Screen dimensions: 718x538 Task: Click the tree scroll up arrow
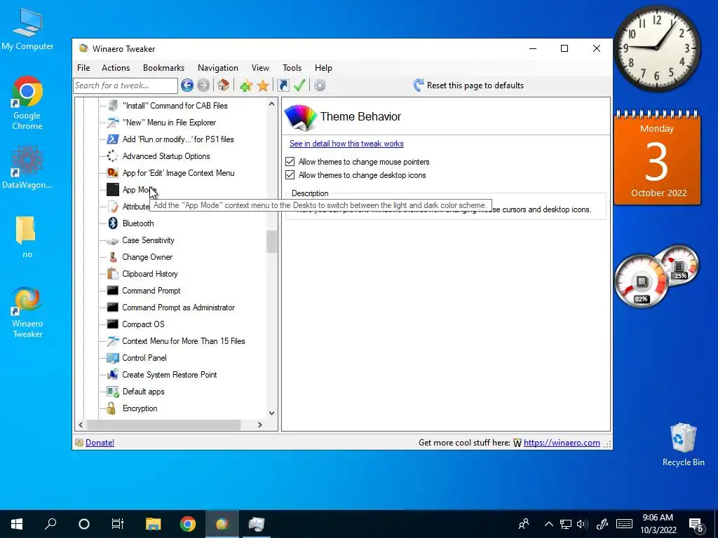pos(271,104)
